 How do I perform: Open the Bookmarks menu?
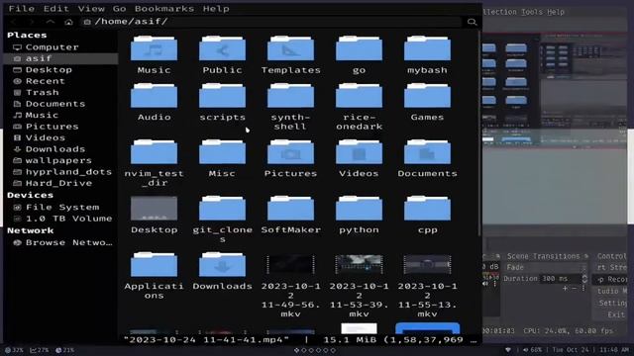164,9
